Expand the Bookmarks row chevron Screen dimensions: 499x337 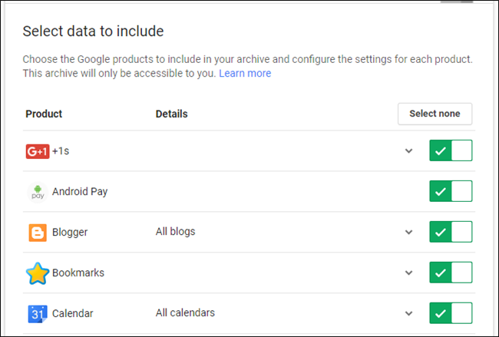click(409, 273)
